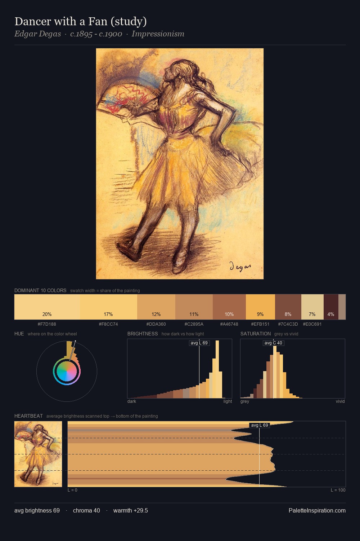This screenshot has width=360, height=541.
Task: Click the 'chroma 40' footer stat
Action: pyautogui.click(x=86, y=510)
